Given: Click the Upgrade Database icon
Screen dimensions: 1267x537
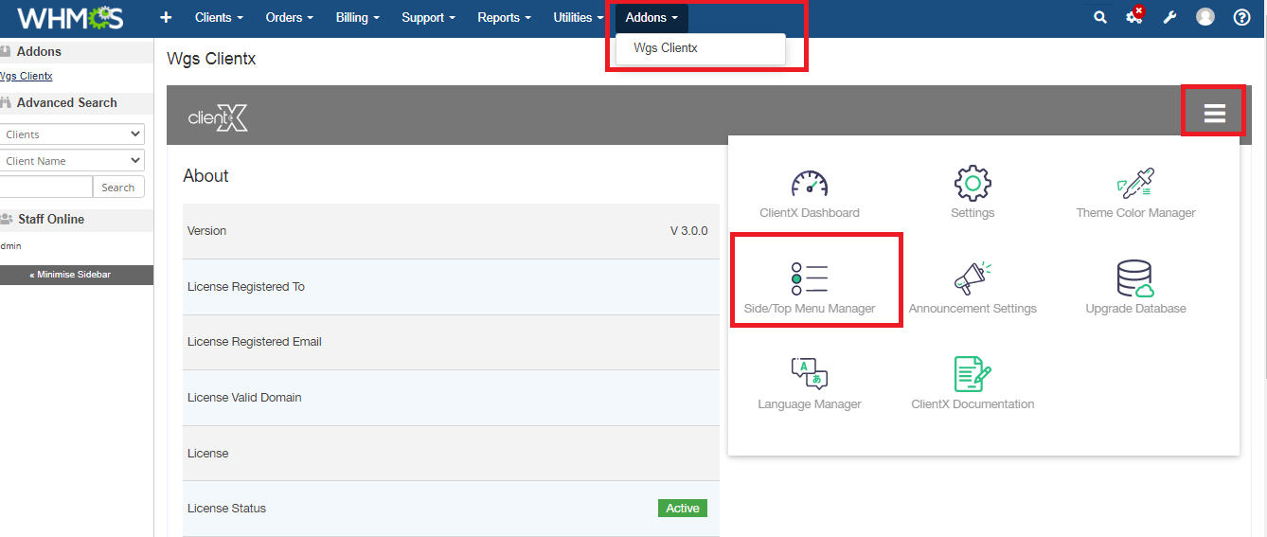Looking at the screenshot, I should pyautogui.click(x=1135, y=279).
